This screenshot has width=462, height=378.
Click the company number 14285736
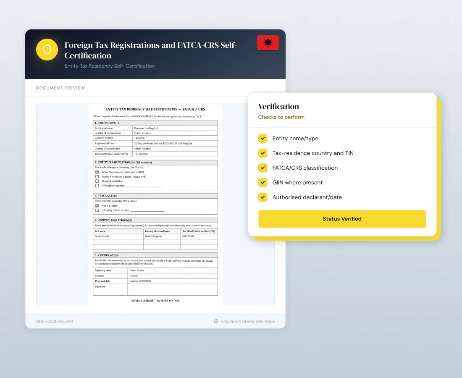[140, 138]
